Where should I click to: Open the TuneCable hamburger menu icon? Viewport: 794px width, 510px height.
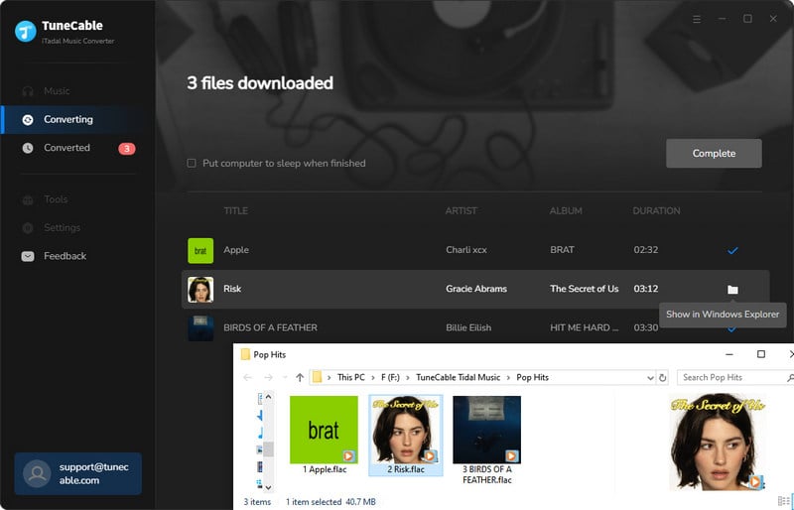click(x=697, y=19)
